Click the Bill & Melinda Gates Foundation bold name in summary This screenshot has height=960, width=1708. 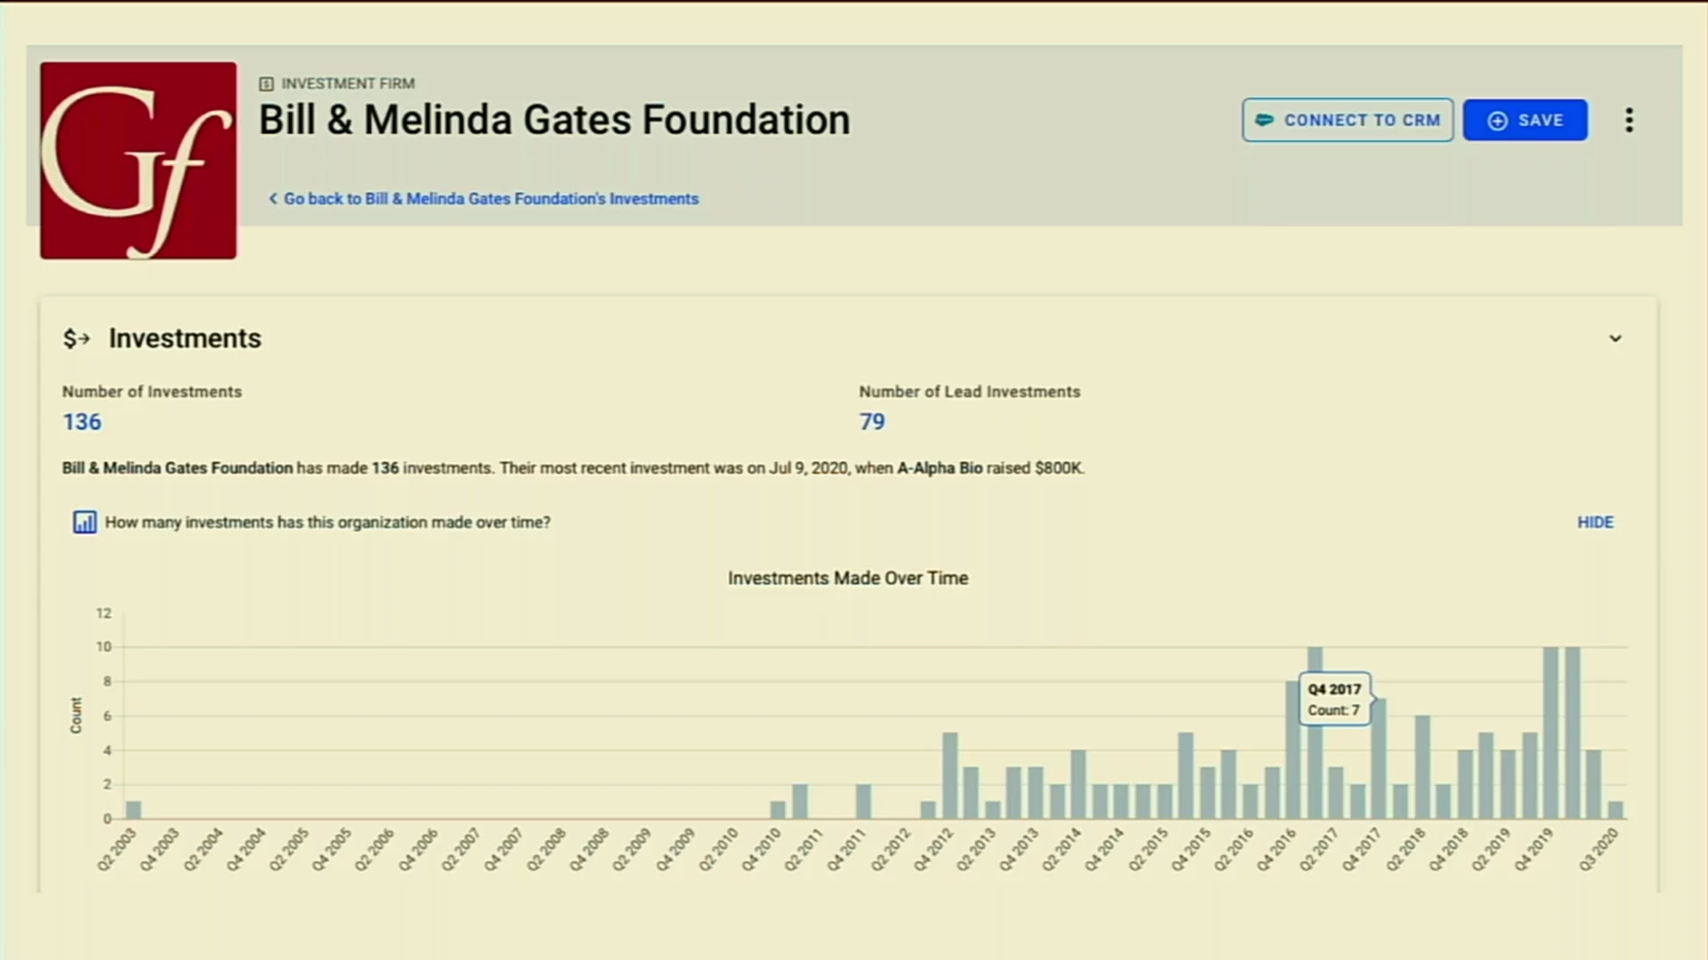click(177, 468)
